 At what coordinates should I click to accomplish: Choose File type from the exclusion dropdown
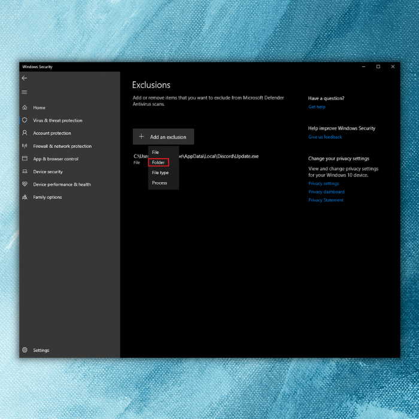point(163,172)
